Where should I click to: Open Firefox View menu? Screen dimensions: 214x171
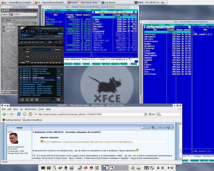tap(16, 109)
